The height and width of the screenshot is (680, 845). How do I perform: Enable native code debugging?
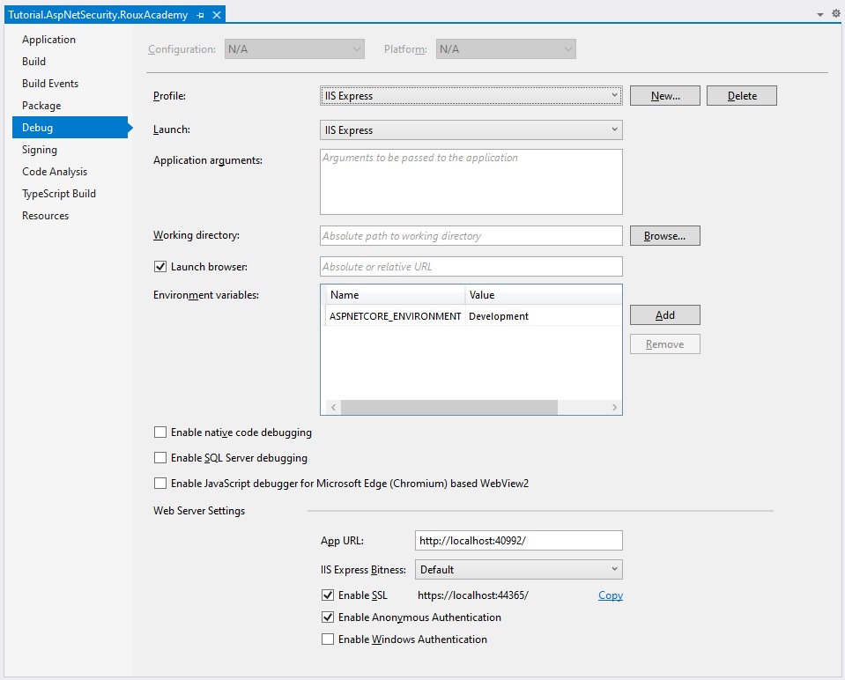(x=160, y=432)
